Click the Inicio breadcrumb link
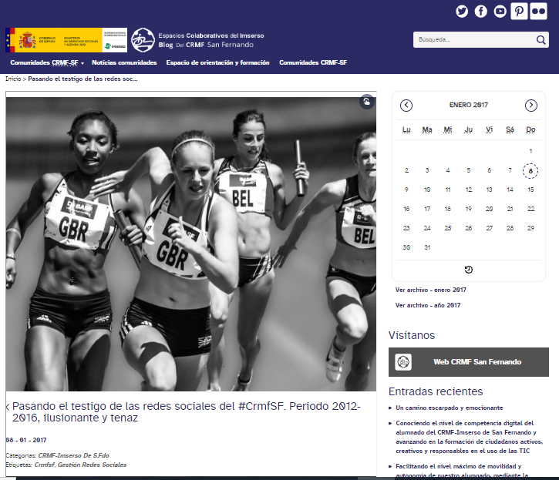This screenshot has width=559, height=480. (13, 79)
